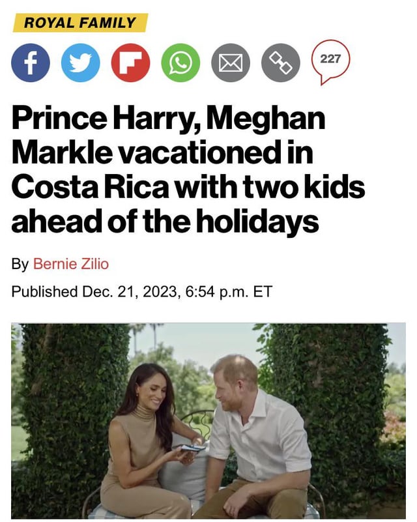Copy the article link with chain icon

click(x=280, y=63)
